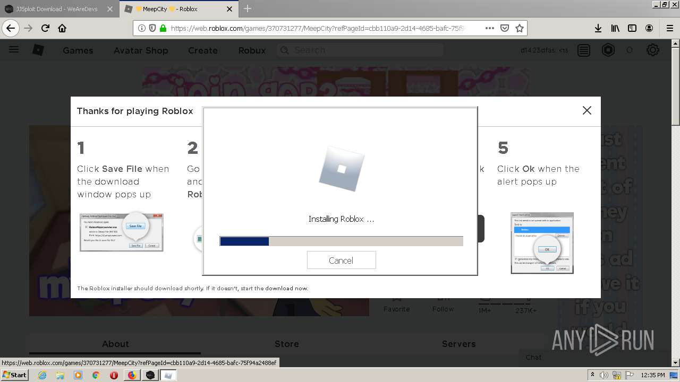Open the Servers tab on game page
Screen dimensions: 680x382
pyautogui.click(x=458, y=344)
